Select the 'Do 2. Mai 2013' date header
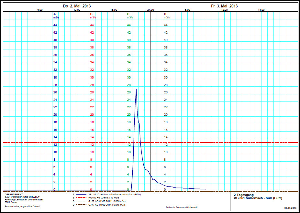 [x=77, y=6]
